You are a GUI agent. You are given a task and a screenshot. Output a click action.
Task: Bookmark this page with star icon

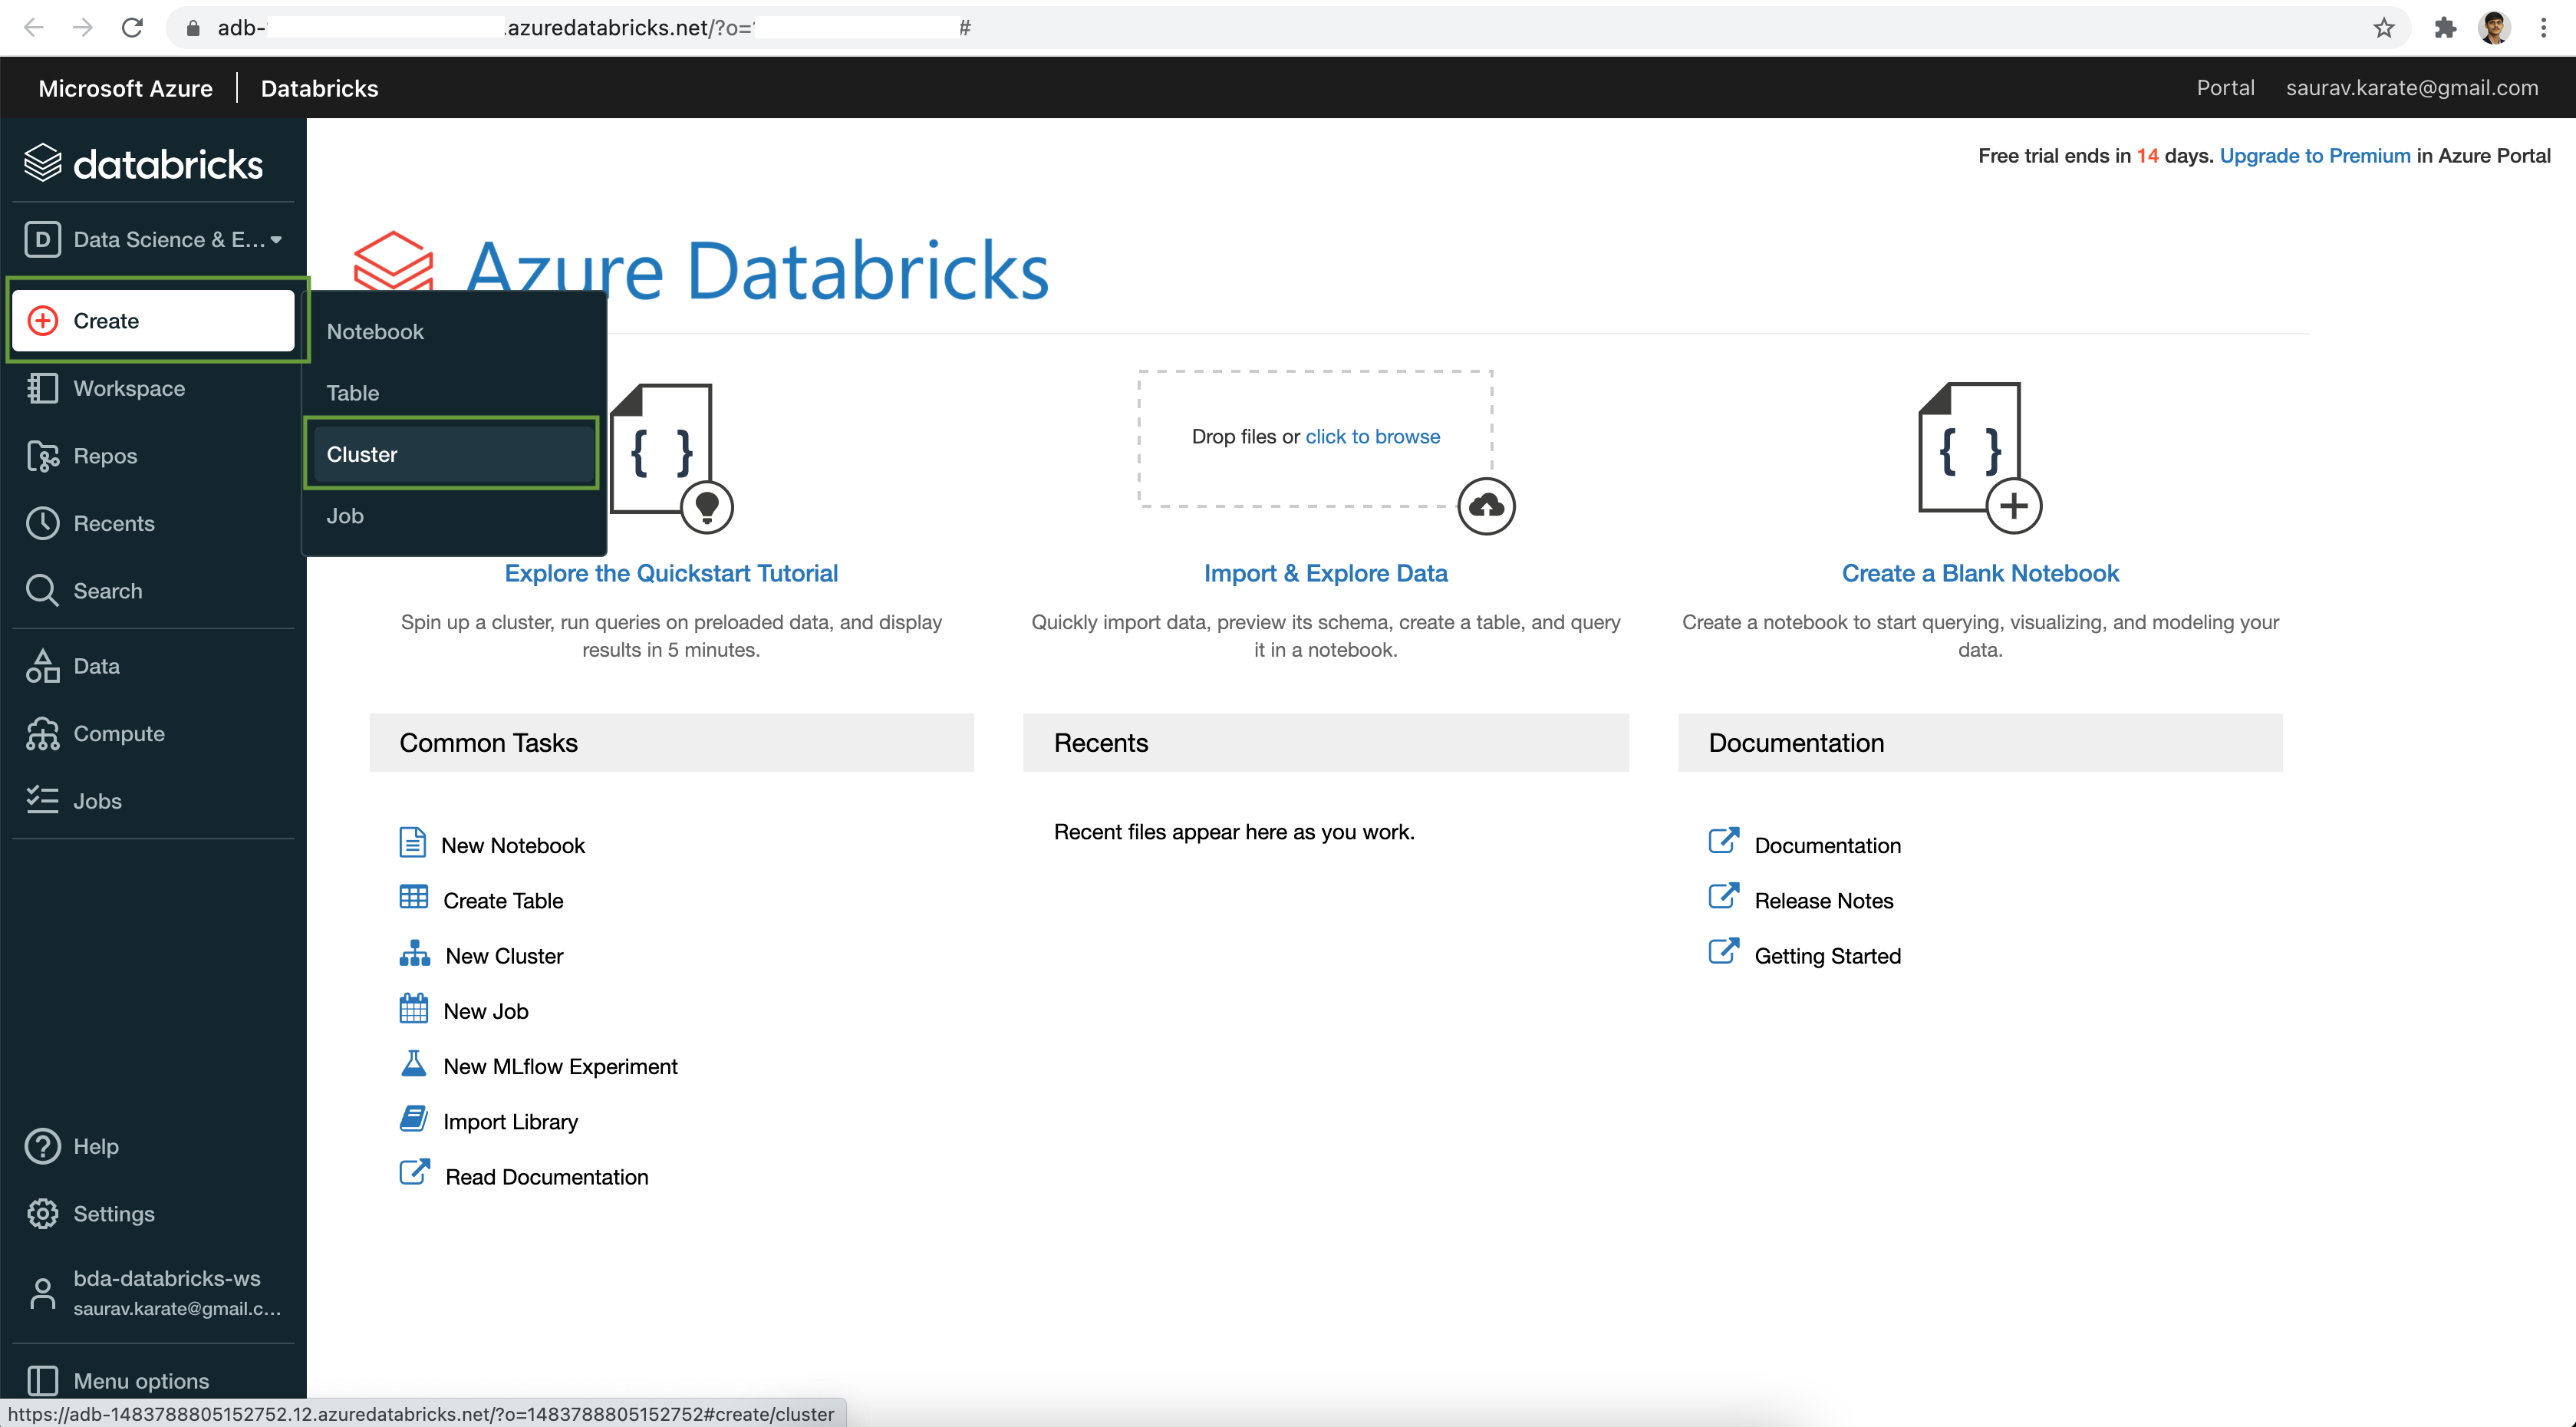(x=2384, y=28)
